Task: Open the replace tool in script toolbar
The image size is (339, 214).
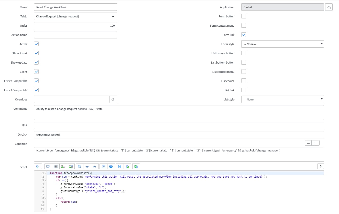Action: (x=63, y=167)
